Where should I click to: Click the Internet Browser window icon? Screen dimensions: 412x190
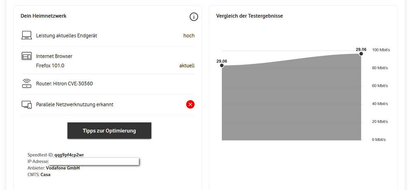pyautogui.click(x=27, y=56)
